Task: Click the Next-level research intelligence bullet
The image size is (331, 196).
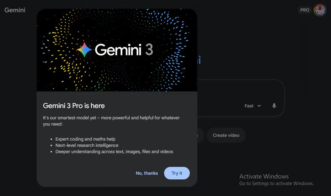Action: (87, 145)
